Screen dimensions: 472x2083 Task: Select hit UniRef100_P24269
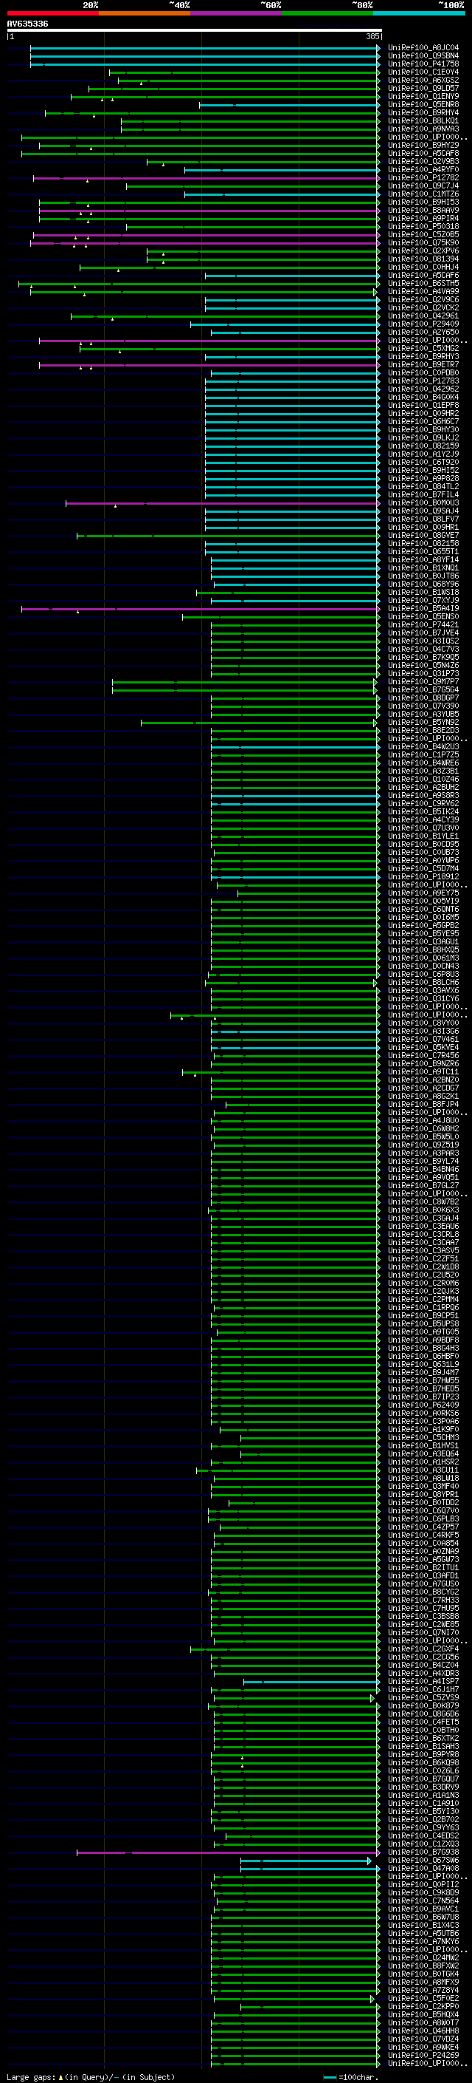click(x=423, y=2055)
